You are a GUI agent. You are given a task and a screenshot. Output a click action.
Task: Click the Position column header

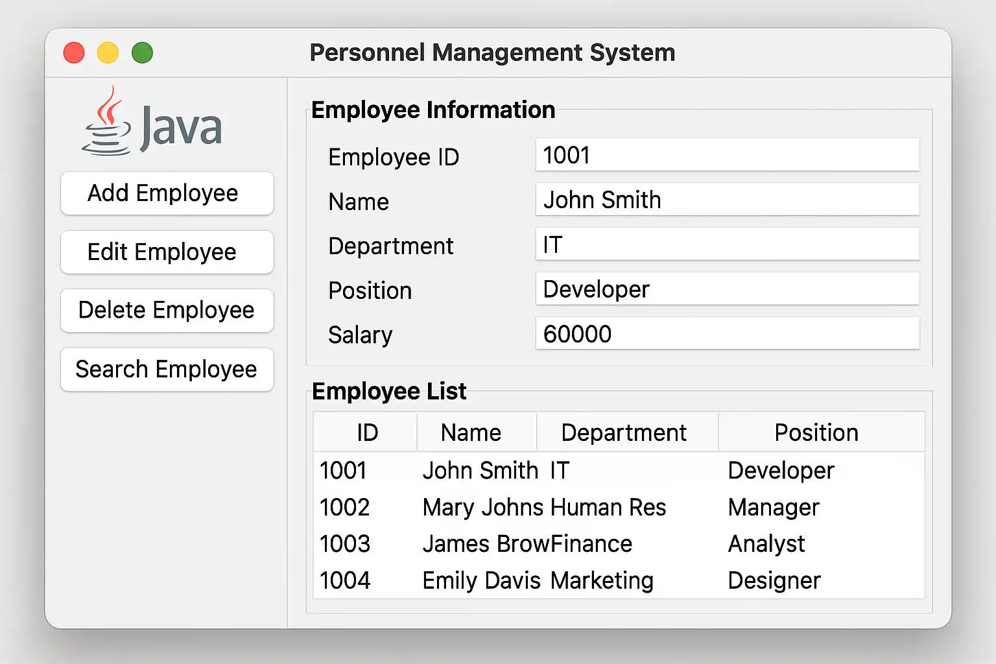816,433
